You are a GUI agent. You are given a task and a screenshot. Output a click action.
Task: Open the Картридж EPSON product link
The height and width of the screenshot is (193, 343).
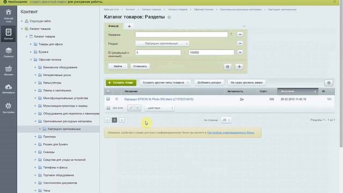click(159, 99)
